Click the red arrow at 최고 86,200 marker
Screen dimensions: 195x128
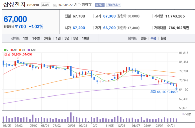(18, 58)
